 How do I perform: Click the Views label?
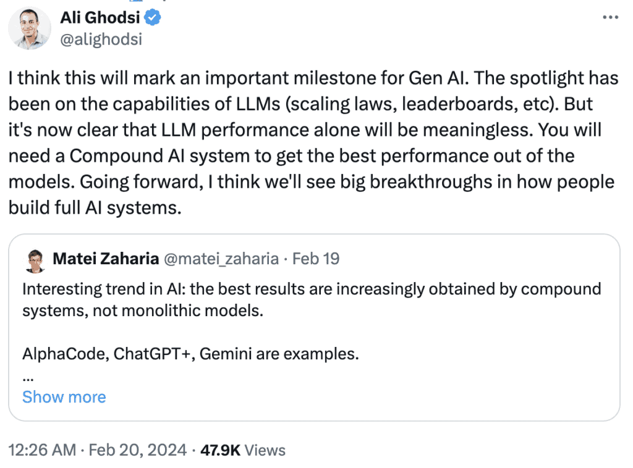[x=265, y=450]
